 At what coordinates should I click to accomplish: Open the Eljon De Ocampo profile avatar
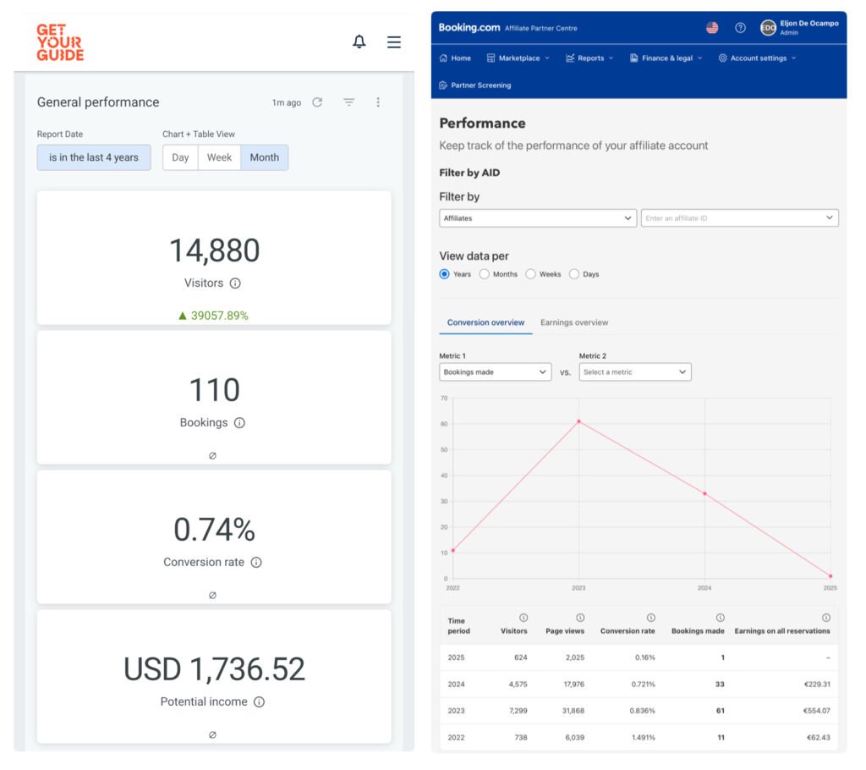tap(768, 28)
